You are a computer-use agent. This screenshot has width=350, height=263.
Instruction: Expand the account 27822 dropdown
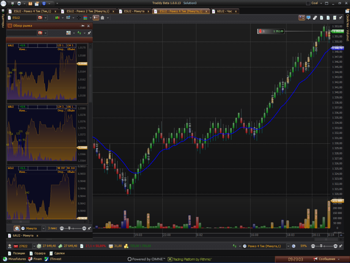33,246
